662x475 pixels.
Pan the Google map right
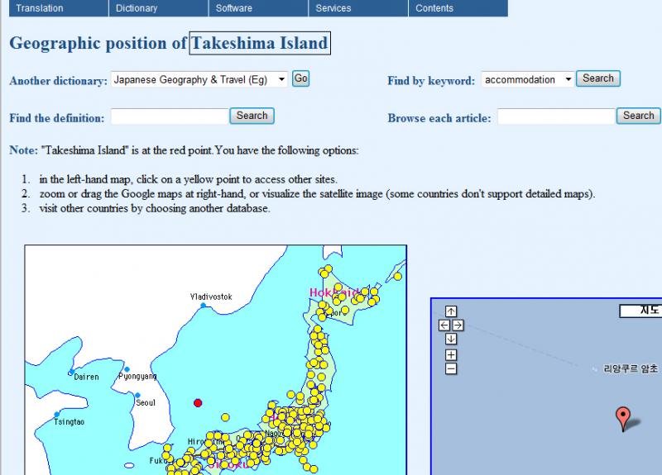(458, 325)
